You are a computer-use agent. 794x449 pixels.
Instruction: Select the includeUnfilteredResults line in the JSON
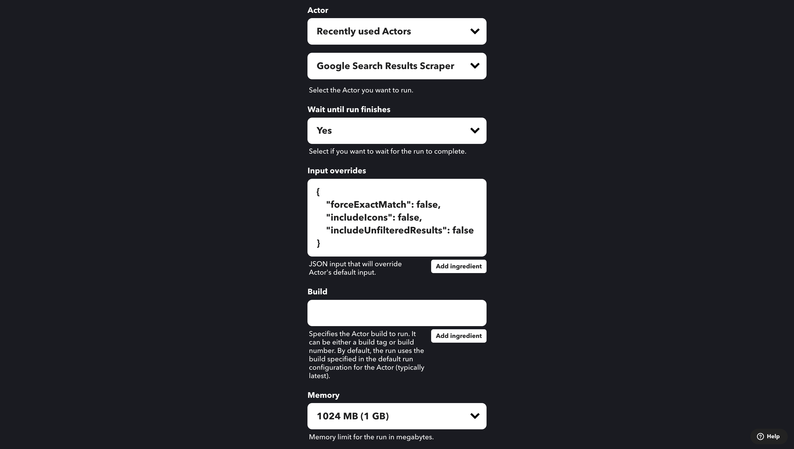[400, 230]
